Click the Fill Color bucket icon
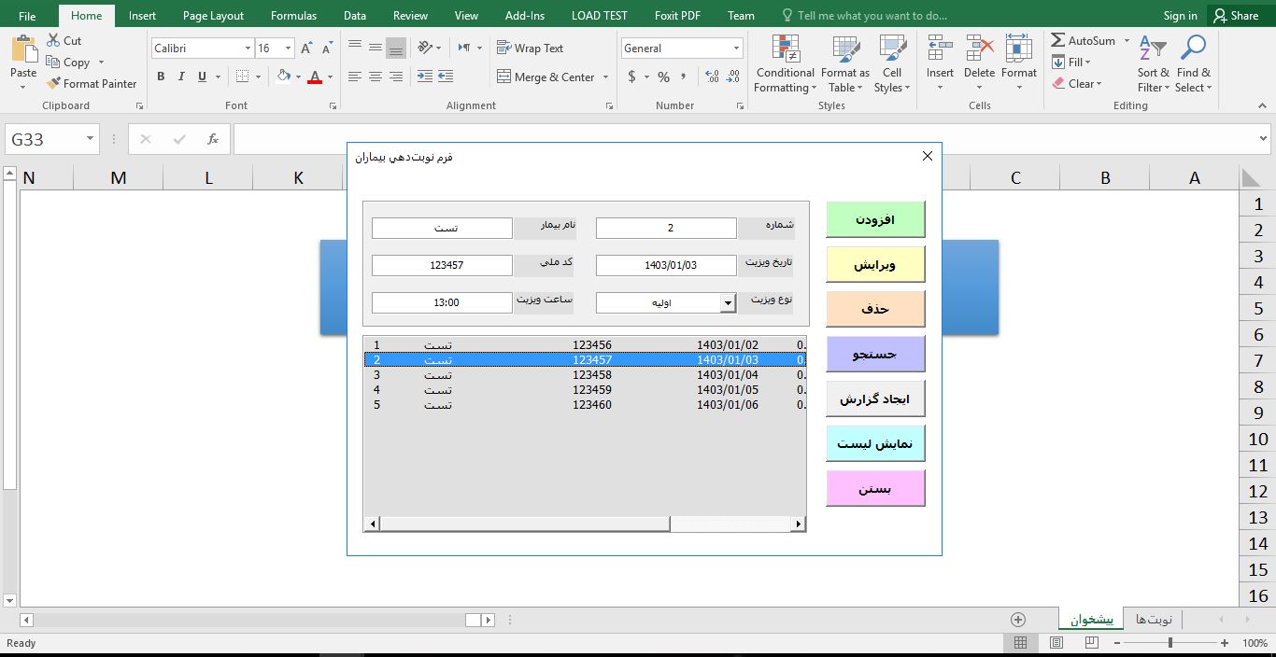Viewport: 1276px width, 657px height. pyautogui.click(x=284, y=77)
